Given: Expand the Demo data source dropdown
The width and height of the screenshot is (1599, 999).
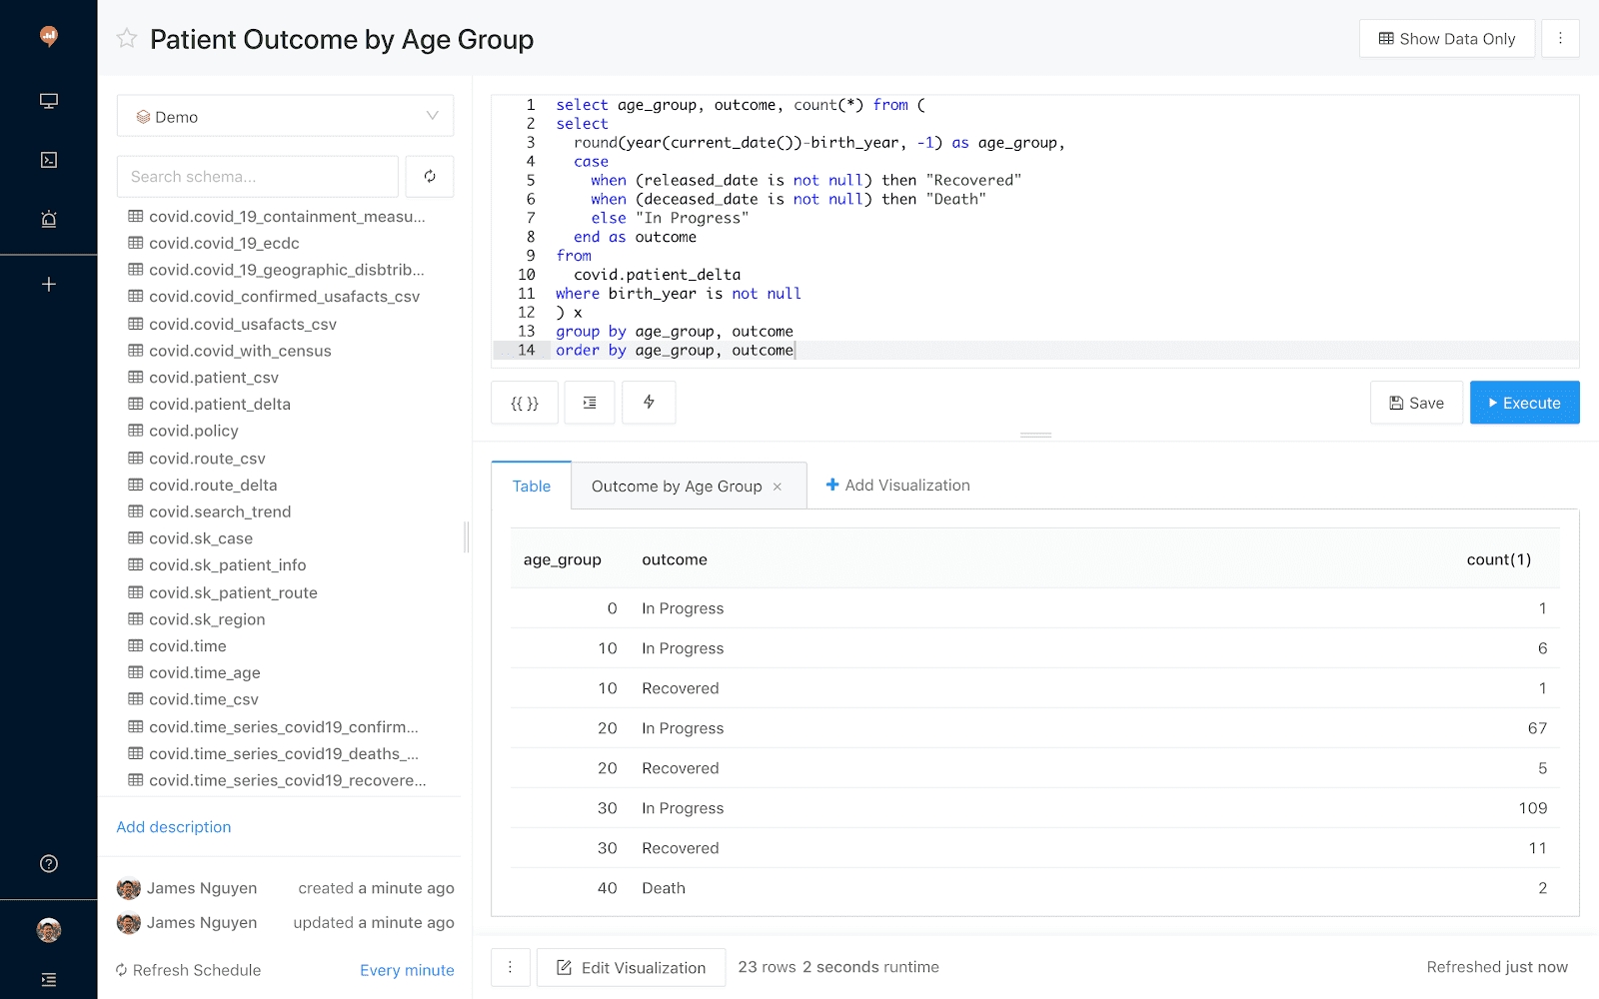Looking at the screenshot, I should pos(285,116).
